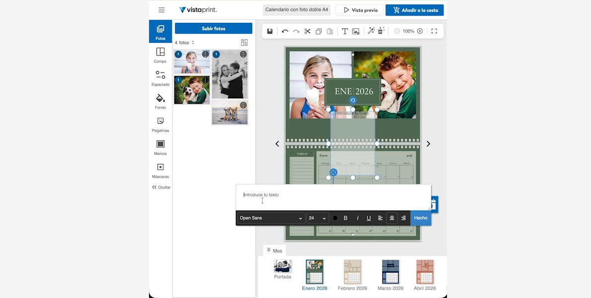Click the save project icon
This screenshot has height=298, width=591.
pos(270,31)
